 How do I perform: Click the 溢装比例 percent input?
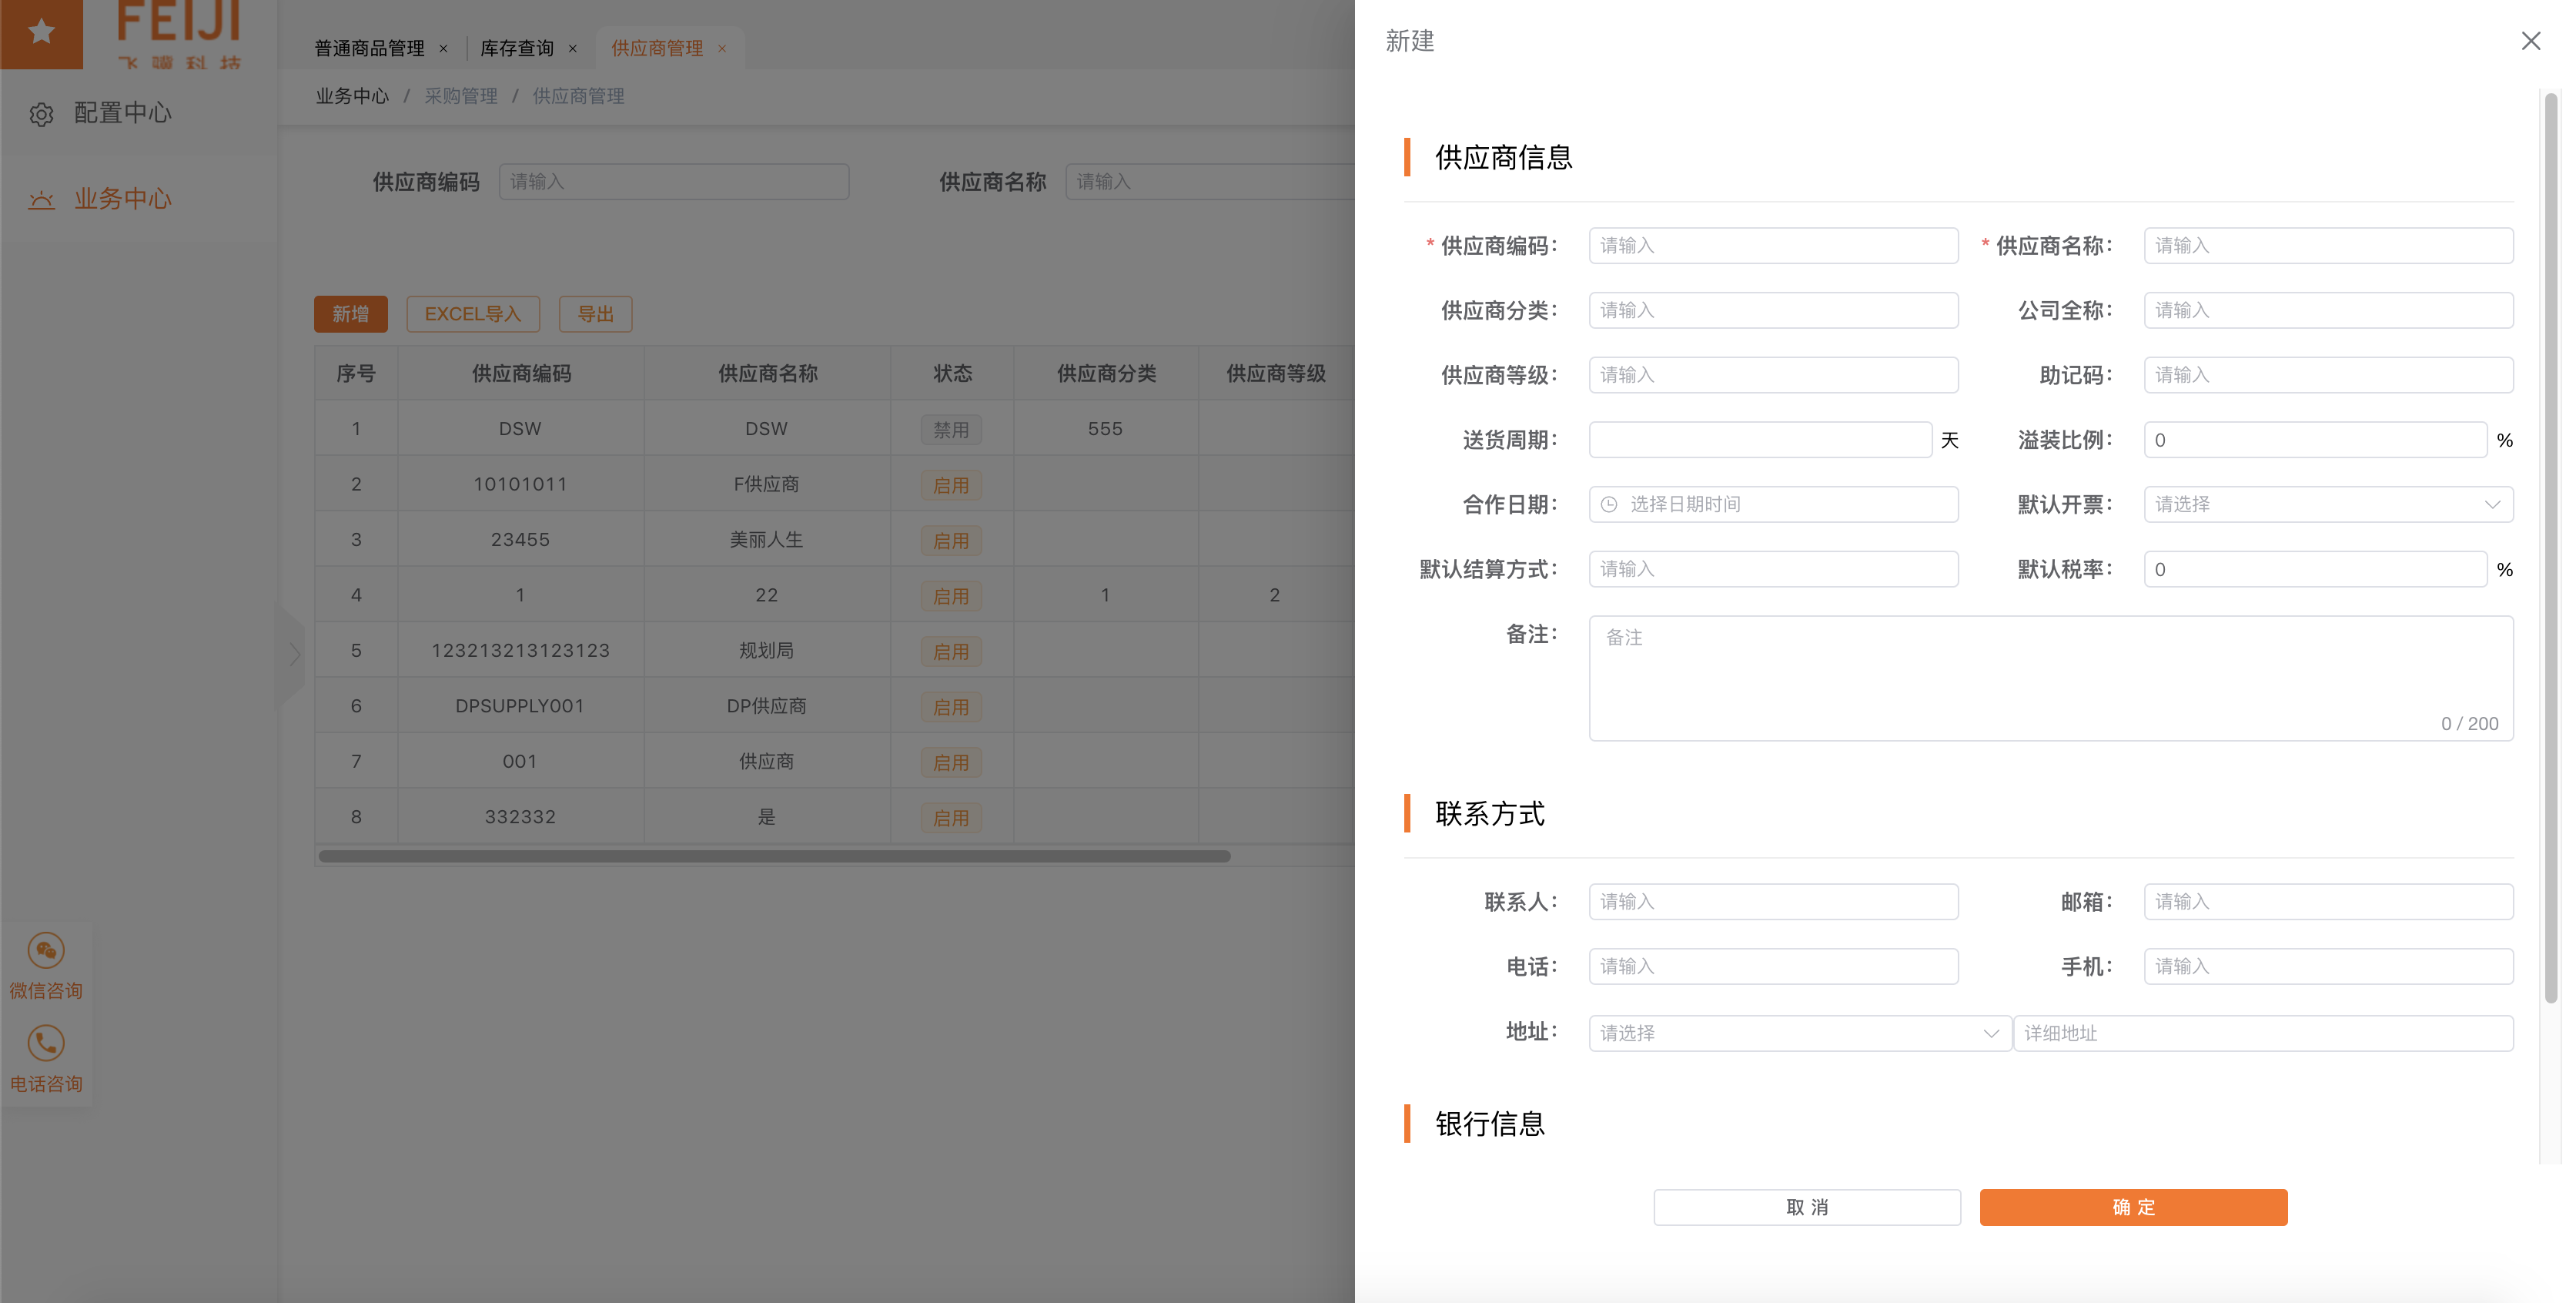[x=2315, y=440]
